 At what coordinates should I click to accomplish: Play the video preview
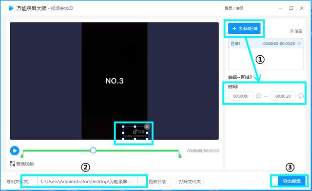15,151
